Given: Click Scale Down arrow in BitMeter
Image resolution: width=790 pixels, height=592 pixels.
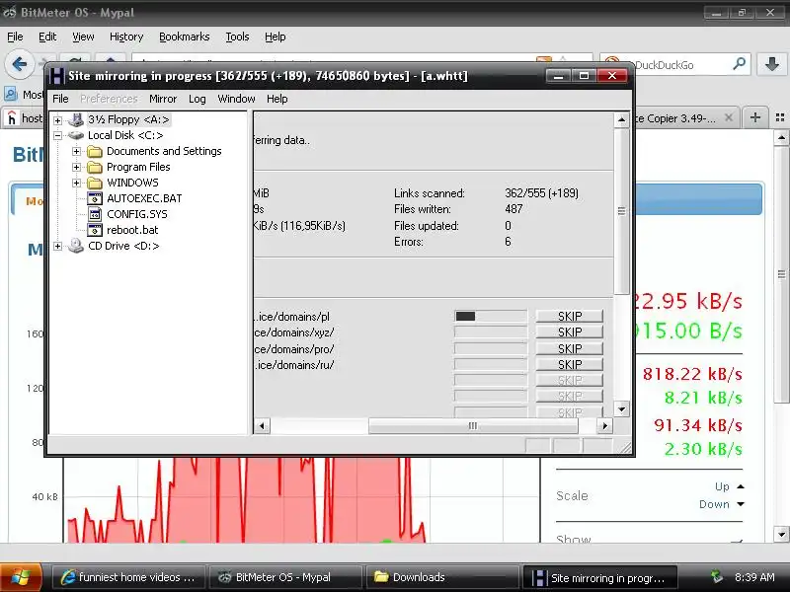Looking at the screenshot, I should click(741, 504).
